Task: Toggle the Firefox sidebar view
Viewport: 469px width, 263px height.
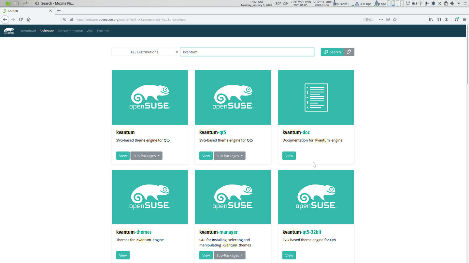Action: click(x=439, y=19)
